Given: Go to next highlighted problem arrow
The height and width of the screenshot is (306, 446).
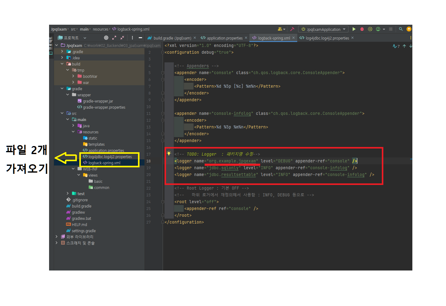Looking at the screenshot, I should [411, 46].
